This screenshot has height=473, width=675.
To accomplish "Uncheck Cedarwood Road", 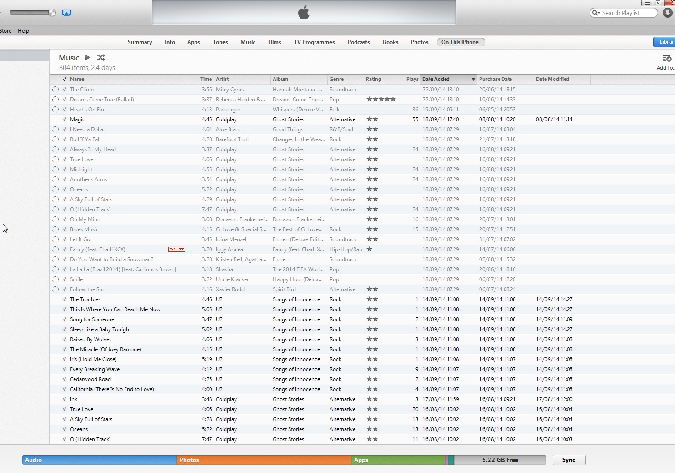I will tap(65, 379).
